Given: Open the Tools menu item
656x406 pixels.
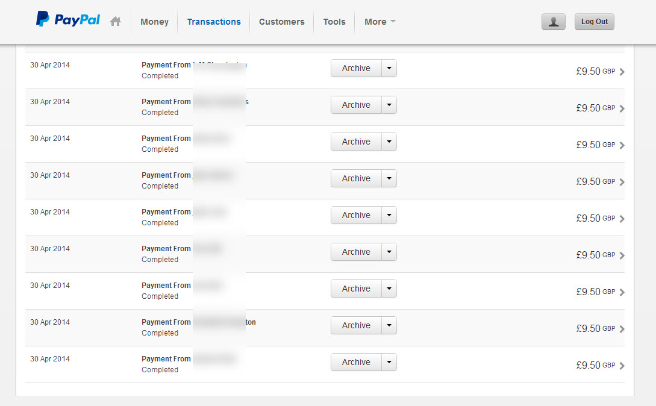Looking at the screenshot, I should click(334, 22).
